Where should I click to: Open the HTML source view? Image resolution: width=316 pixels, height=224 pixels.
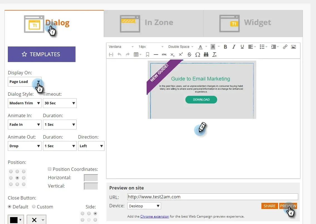tap(164, 55)
